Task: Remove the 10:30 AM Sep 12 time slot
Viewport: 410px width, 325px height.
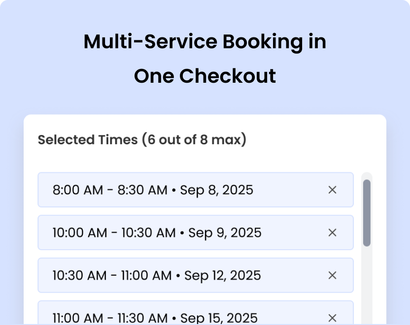Action: pos(332,275)
